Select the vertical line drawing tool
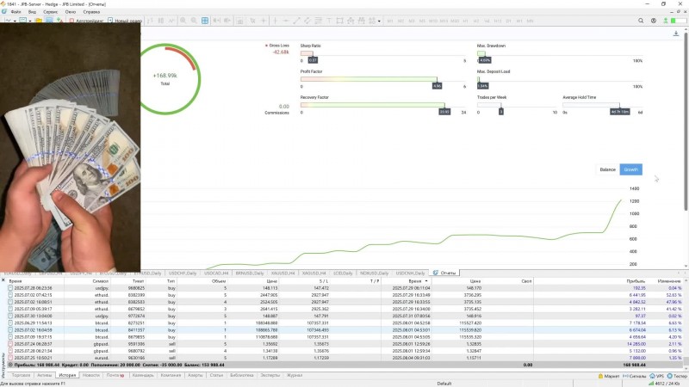The image size is (689, 387). pos(275,21)
